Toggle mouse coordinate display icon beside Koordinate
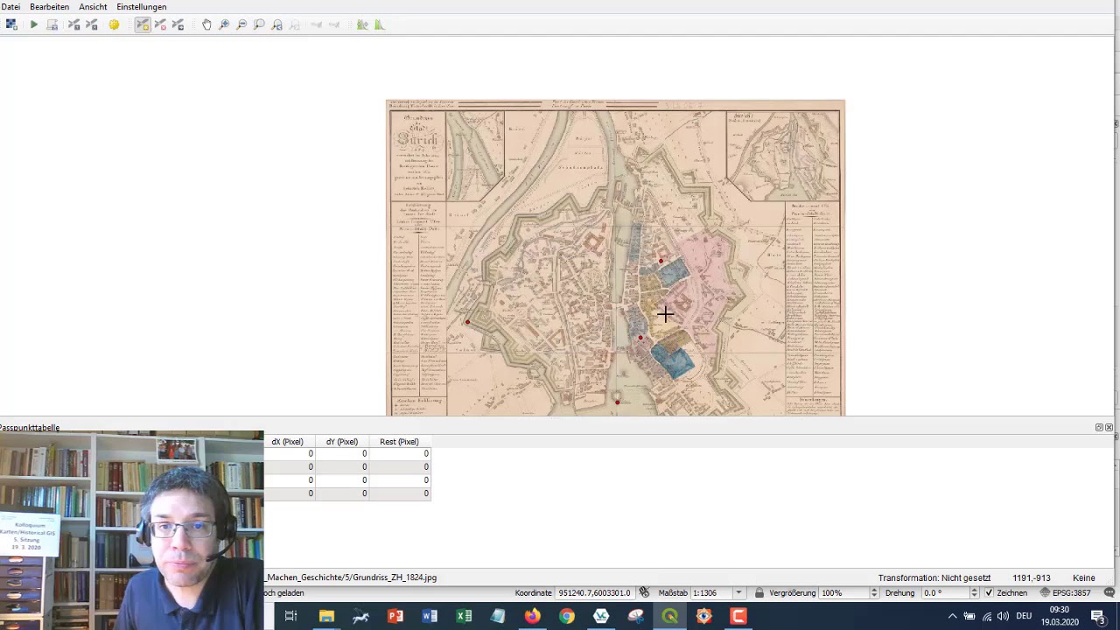 [644, 592]
